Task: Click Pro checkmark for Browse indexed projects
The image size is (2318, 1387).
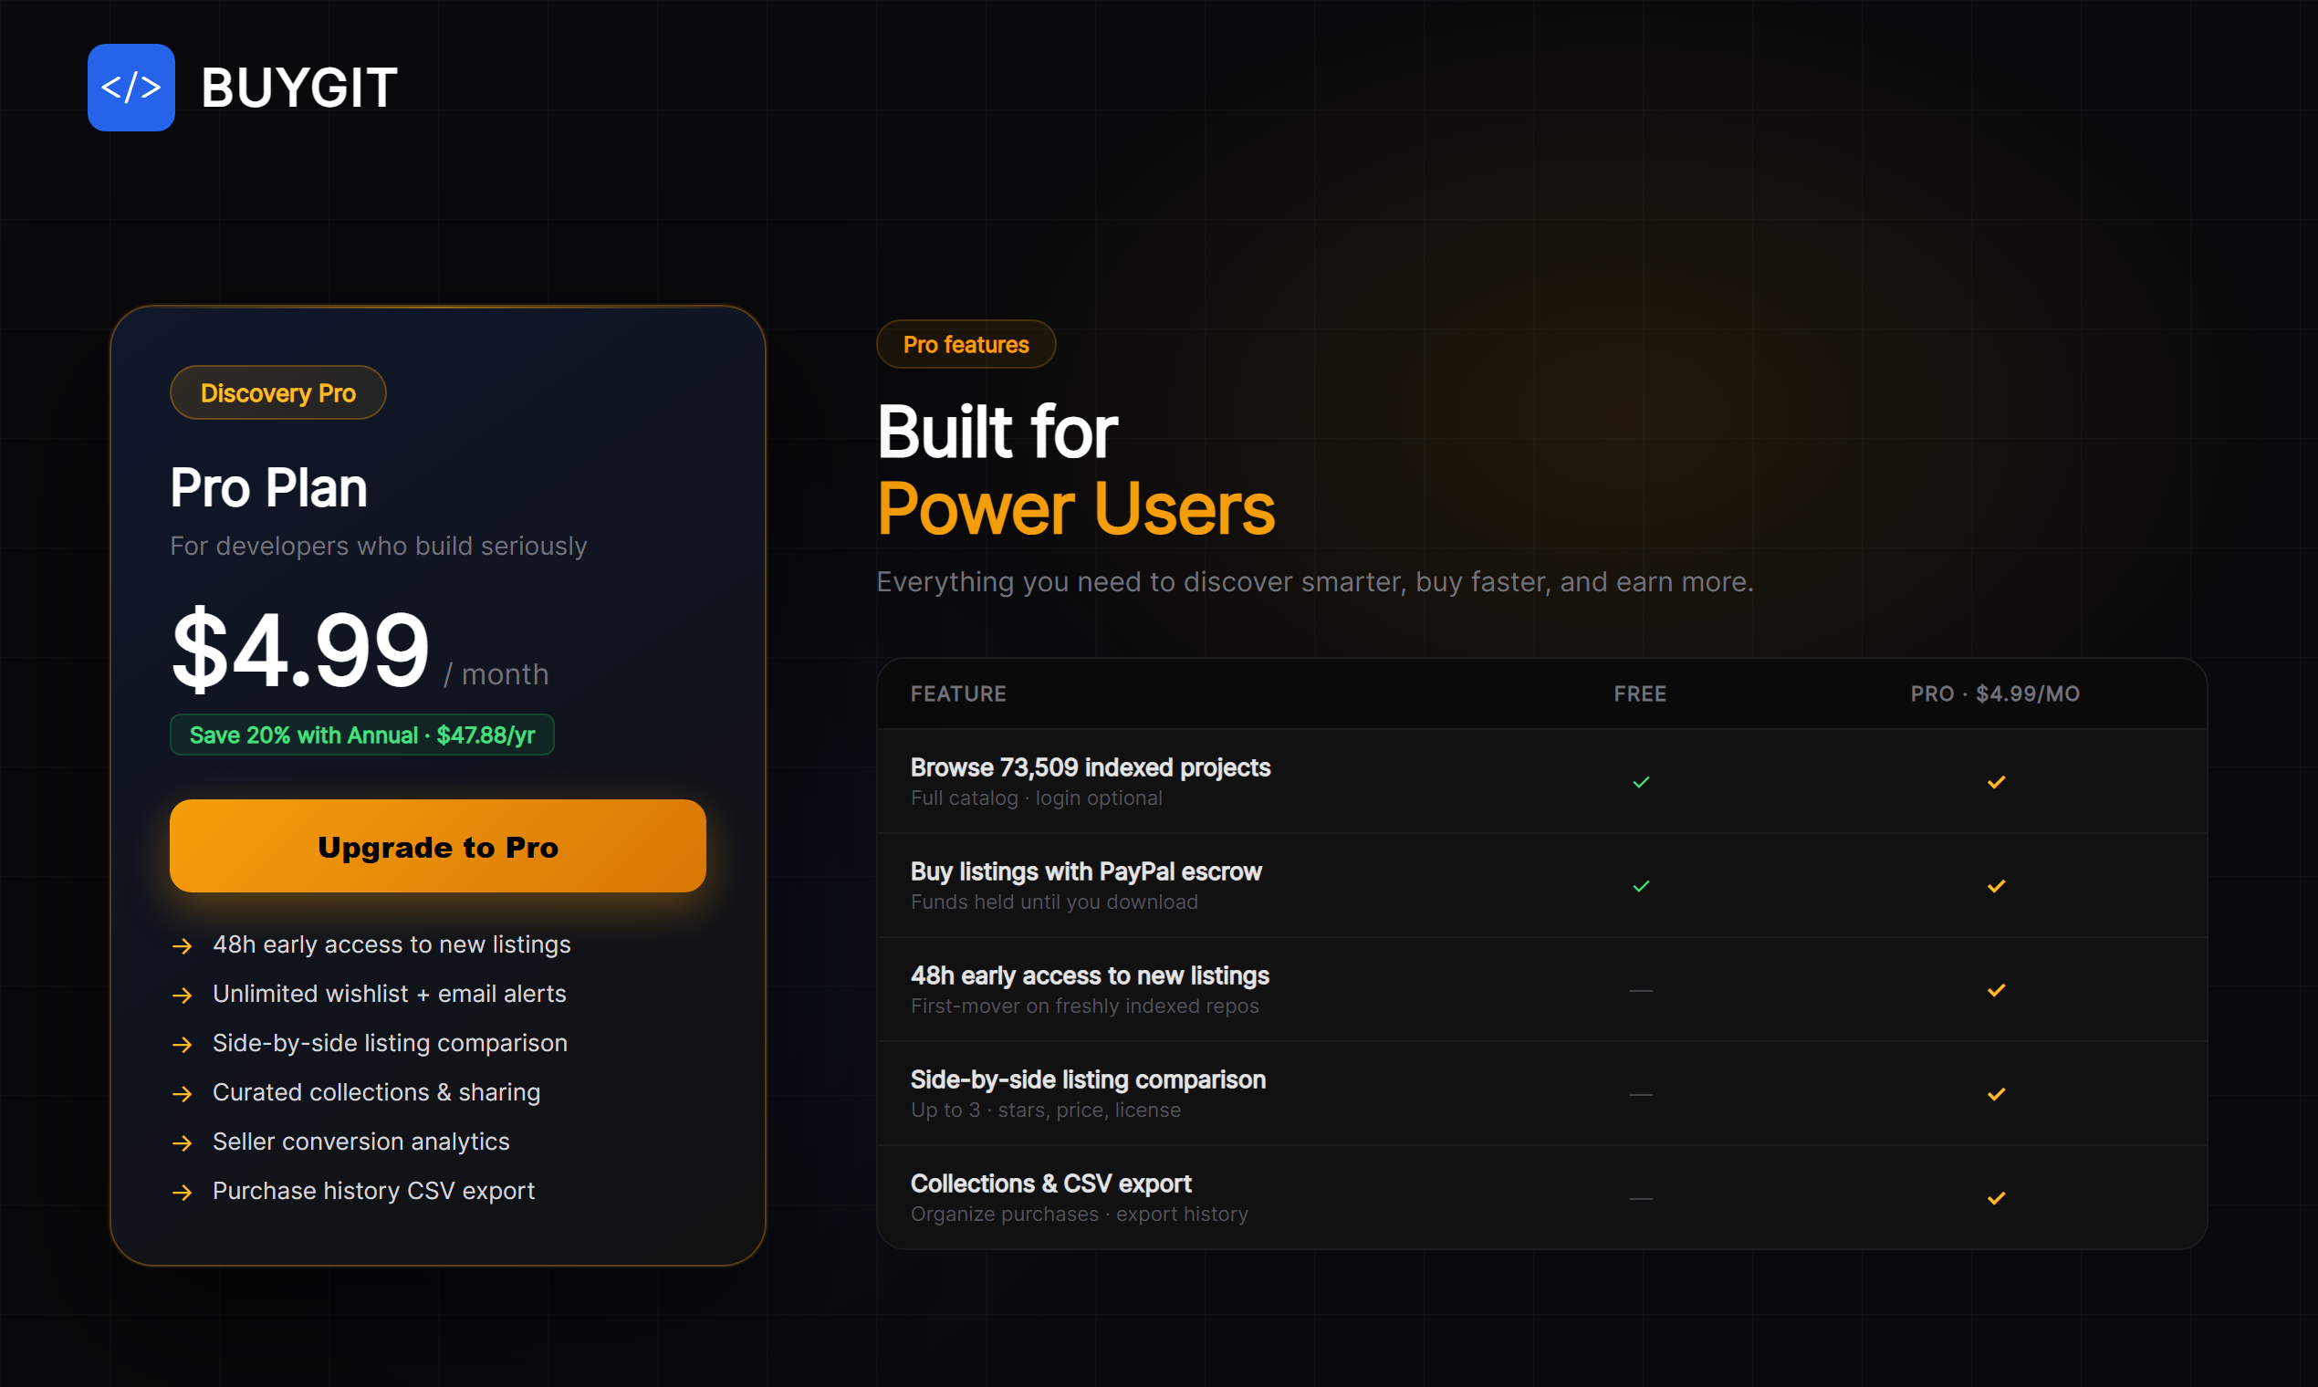Action: coord(1996,782)
